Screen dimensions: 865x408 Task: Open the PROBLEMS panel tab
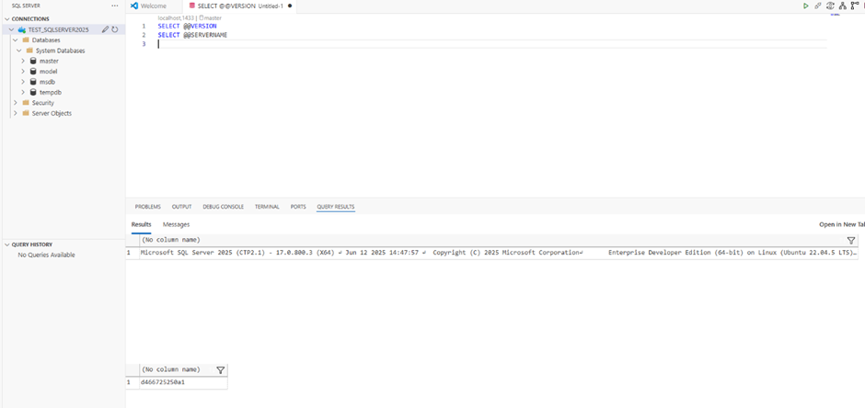coord(148,207)
